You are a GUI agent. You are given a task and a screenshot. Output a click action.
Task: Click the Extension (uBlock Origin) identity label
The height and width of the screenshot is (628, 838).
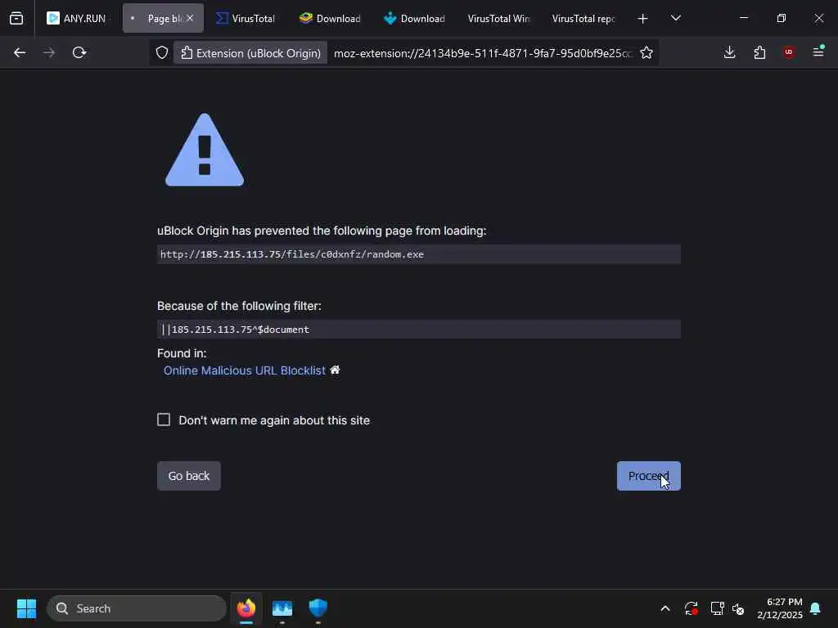[x=250, y=53]
